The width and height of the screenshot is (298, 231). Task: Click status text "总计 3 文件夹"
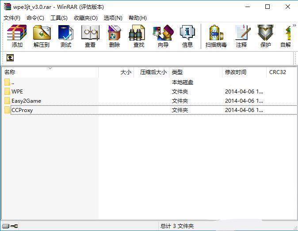coord(177,226)
